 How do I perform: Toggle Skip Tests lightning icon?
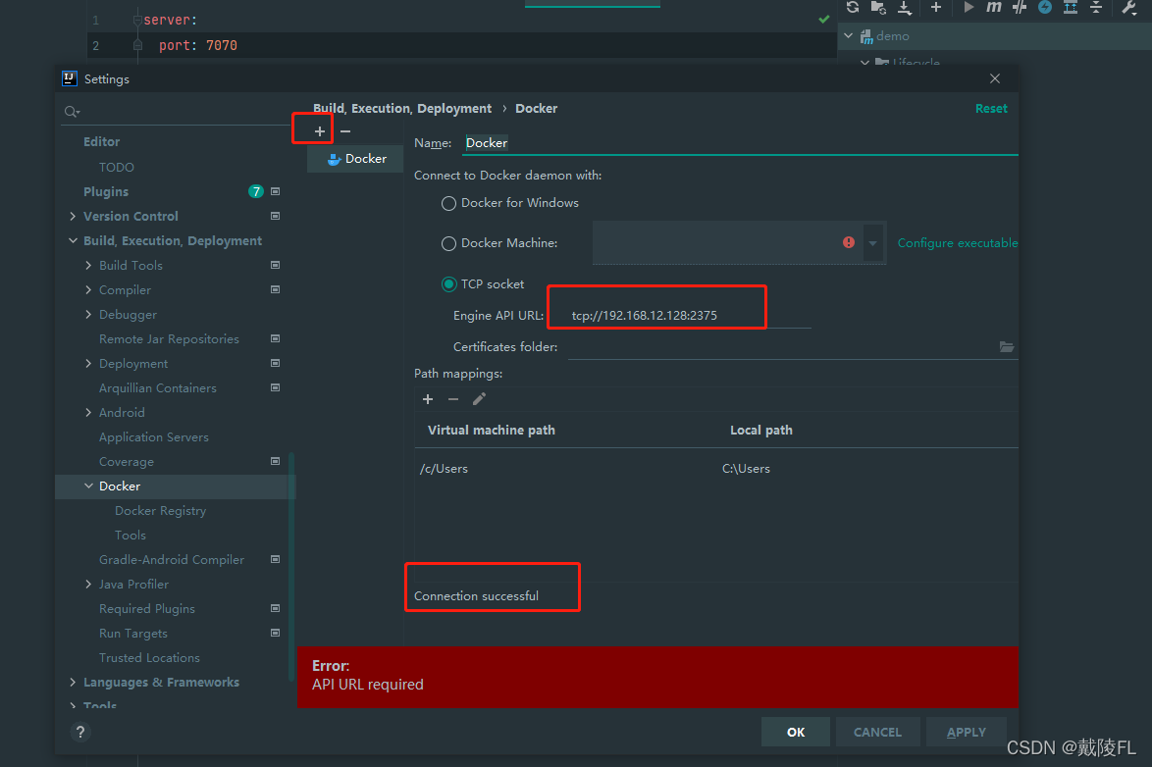click(x=1045, y=7)
